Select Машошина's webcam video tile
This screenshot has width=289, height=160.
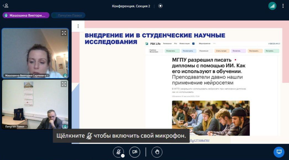tap(35, 53)
